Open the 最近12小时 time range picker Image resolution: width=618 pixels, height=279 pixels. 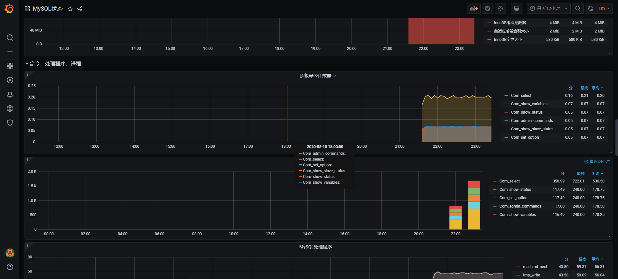coord(549,9)
